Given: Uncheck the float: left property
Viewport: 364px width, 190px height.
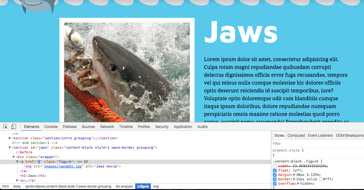Looking at the screenshot, I should coord(275,171).
